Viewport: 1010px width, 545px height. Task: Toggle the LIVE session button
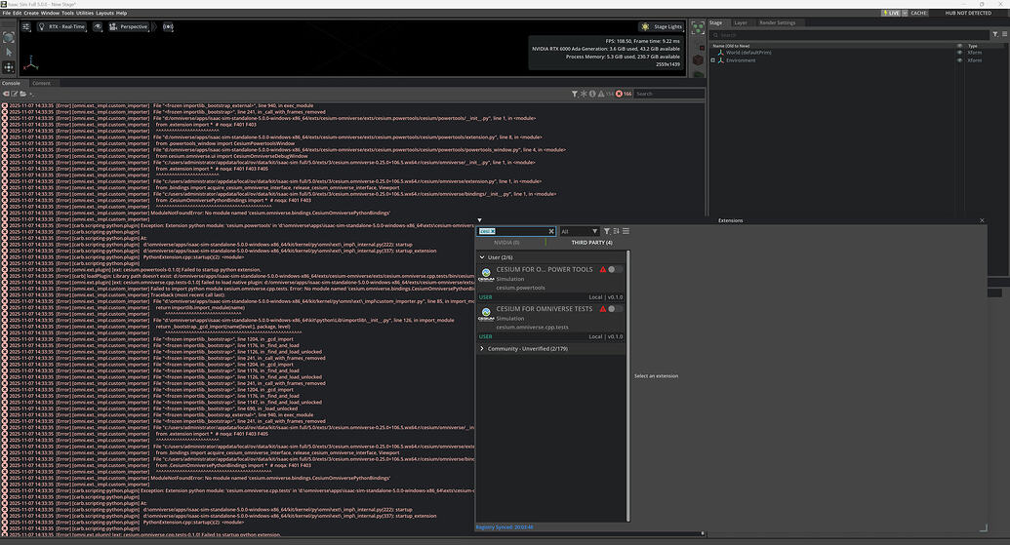[x=891, y=13]
